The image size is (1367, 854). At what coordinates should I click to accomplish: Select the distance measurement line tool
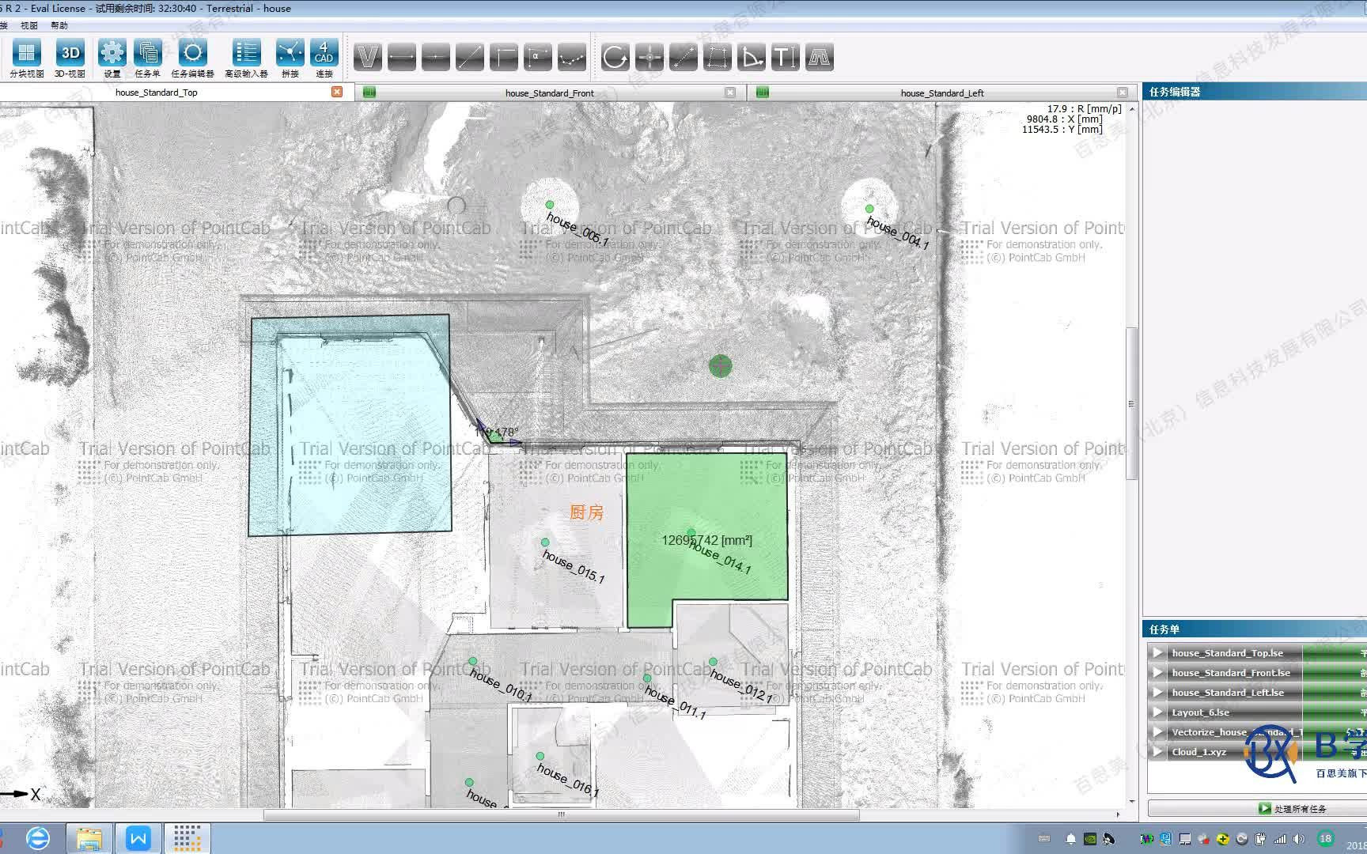coord(402,57)
